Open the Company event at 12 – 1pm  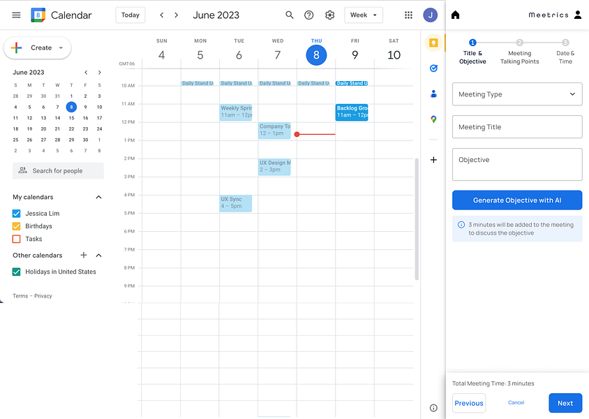click(x=274, y=131)
